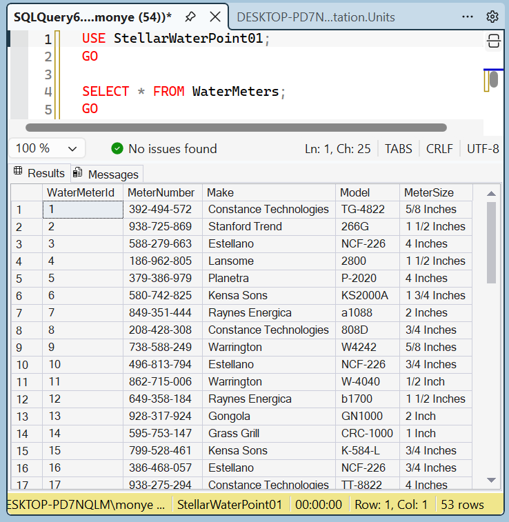
Task: Select meter number 849-351-444
Action: (x=163, y=313)
